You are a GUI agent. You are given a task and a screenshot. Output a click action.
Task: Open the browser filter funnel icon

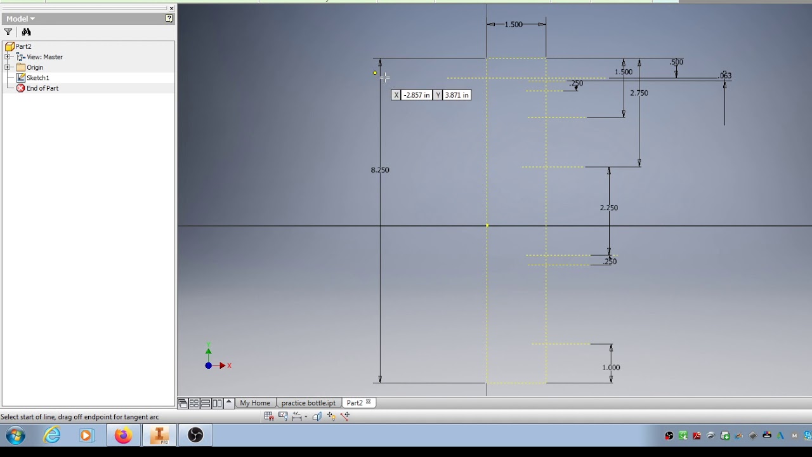8,32
